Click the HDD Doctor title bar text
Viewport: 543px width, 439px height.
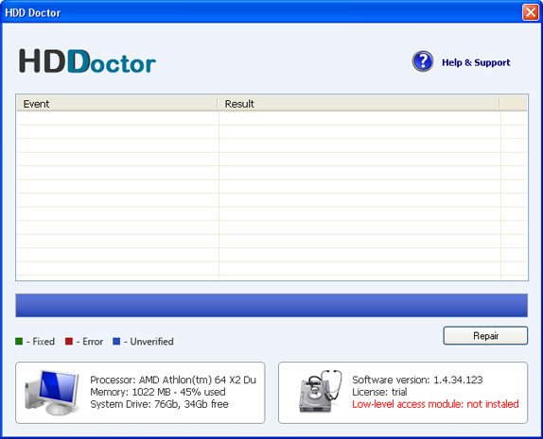33,13
